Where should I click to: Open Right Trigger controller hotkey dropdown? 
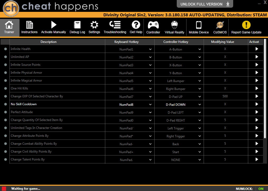coord(200,136)
